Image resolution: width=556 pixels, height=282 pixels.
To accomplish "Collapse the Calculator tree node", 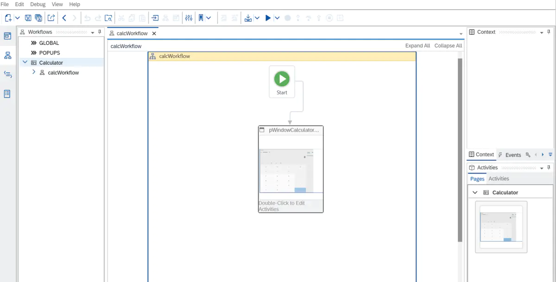I will (x=25, y=62).
